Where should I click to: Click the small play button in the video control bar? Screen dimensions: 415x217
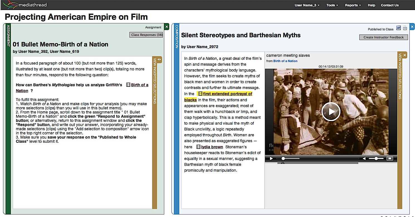point(271,159)
